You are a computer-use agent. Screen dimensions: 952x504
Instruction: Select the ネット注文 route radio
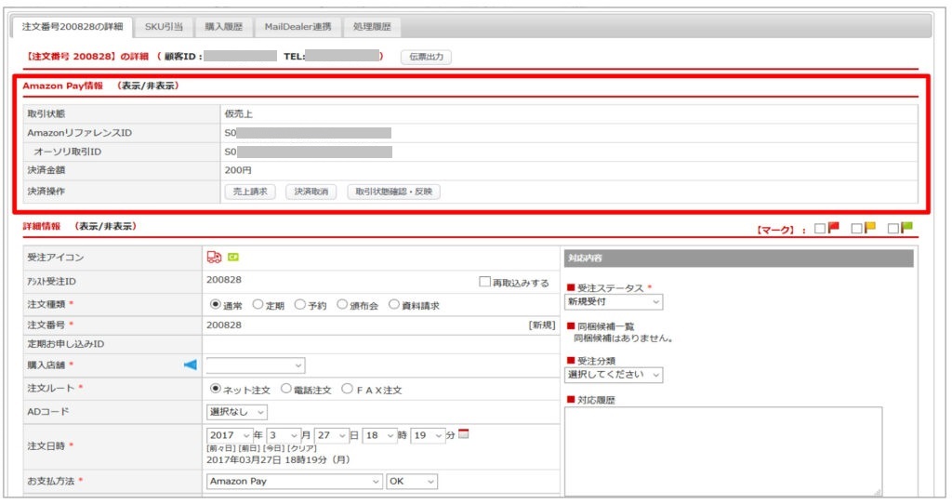(x=216, y=389)
